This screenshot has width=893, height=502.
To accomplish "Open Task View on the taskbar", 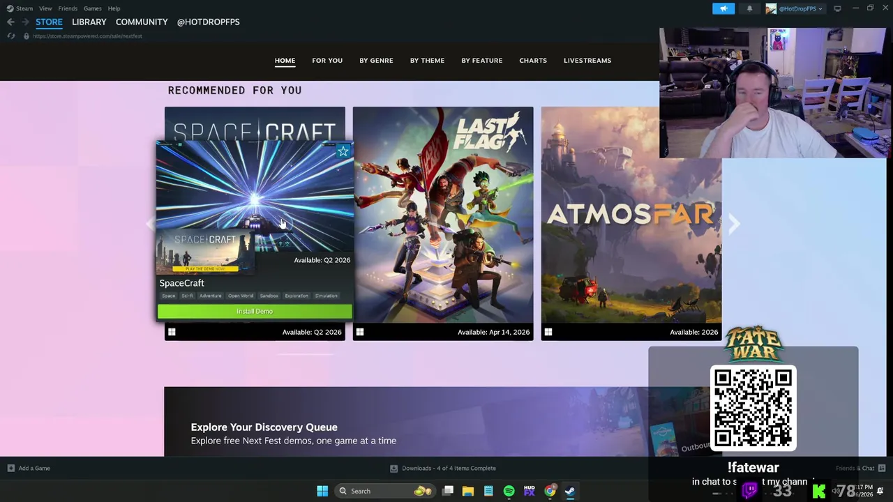I will 448,492.
